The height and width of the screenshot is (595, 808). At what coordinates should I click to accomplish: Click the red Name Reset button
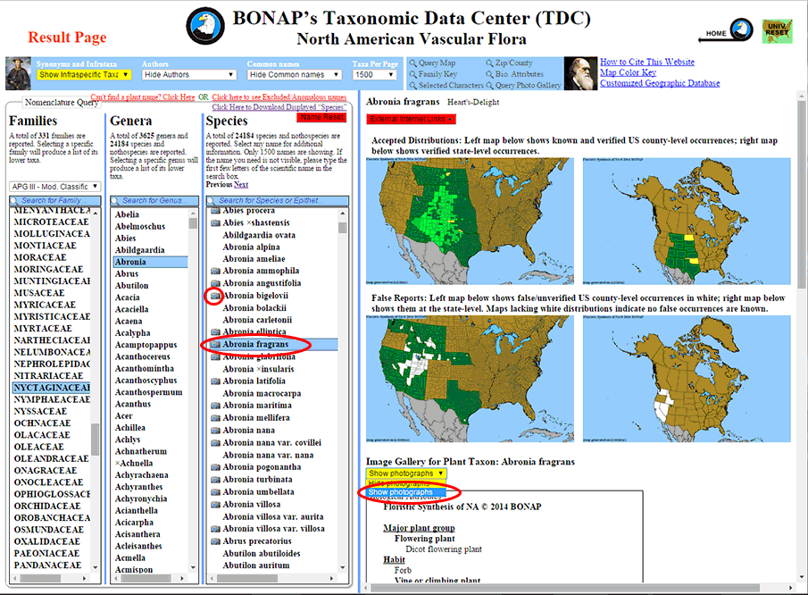click(x=321, y=117)
